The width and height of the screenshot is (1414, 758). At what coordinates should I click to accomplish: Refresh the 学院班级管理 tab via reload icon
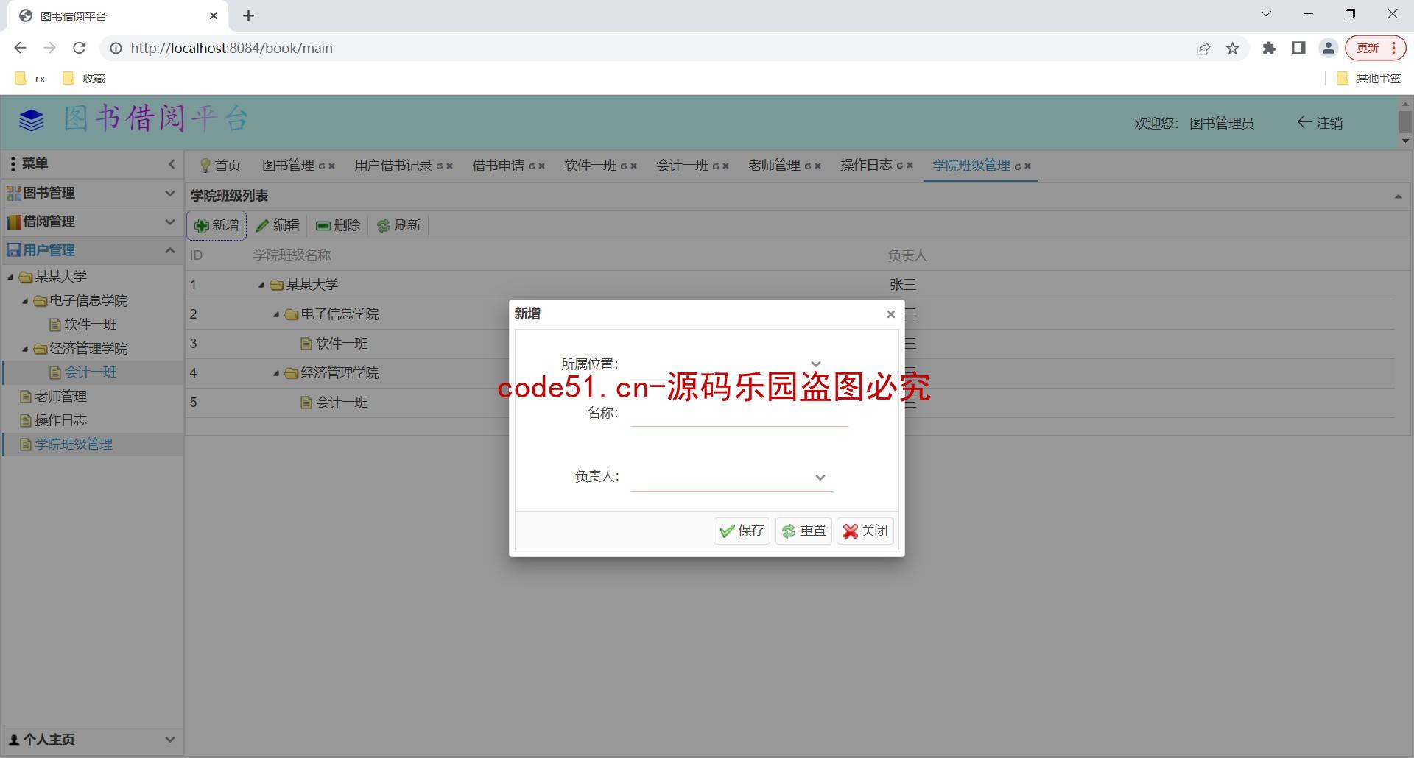point(1018,166)
